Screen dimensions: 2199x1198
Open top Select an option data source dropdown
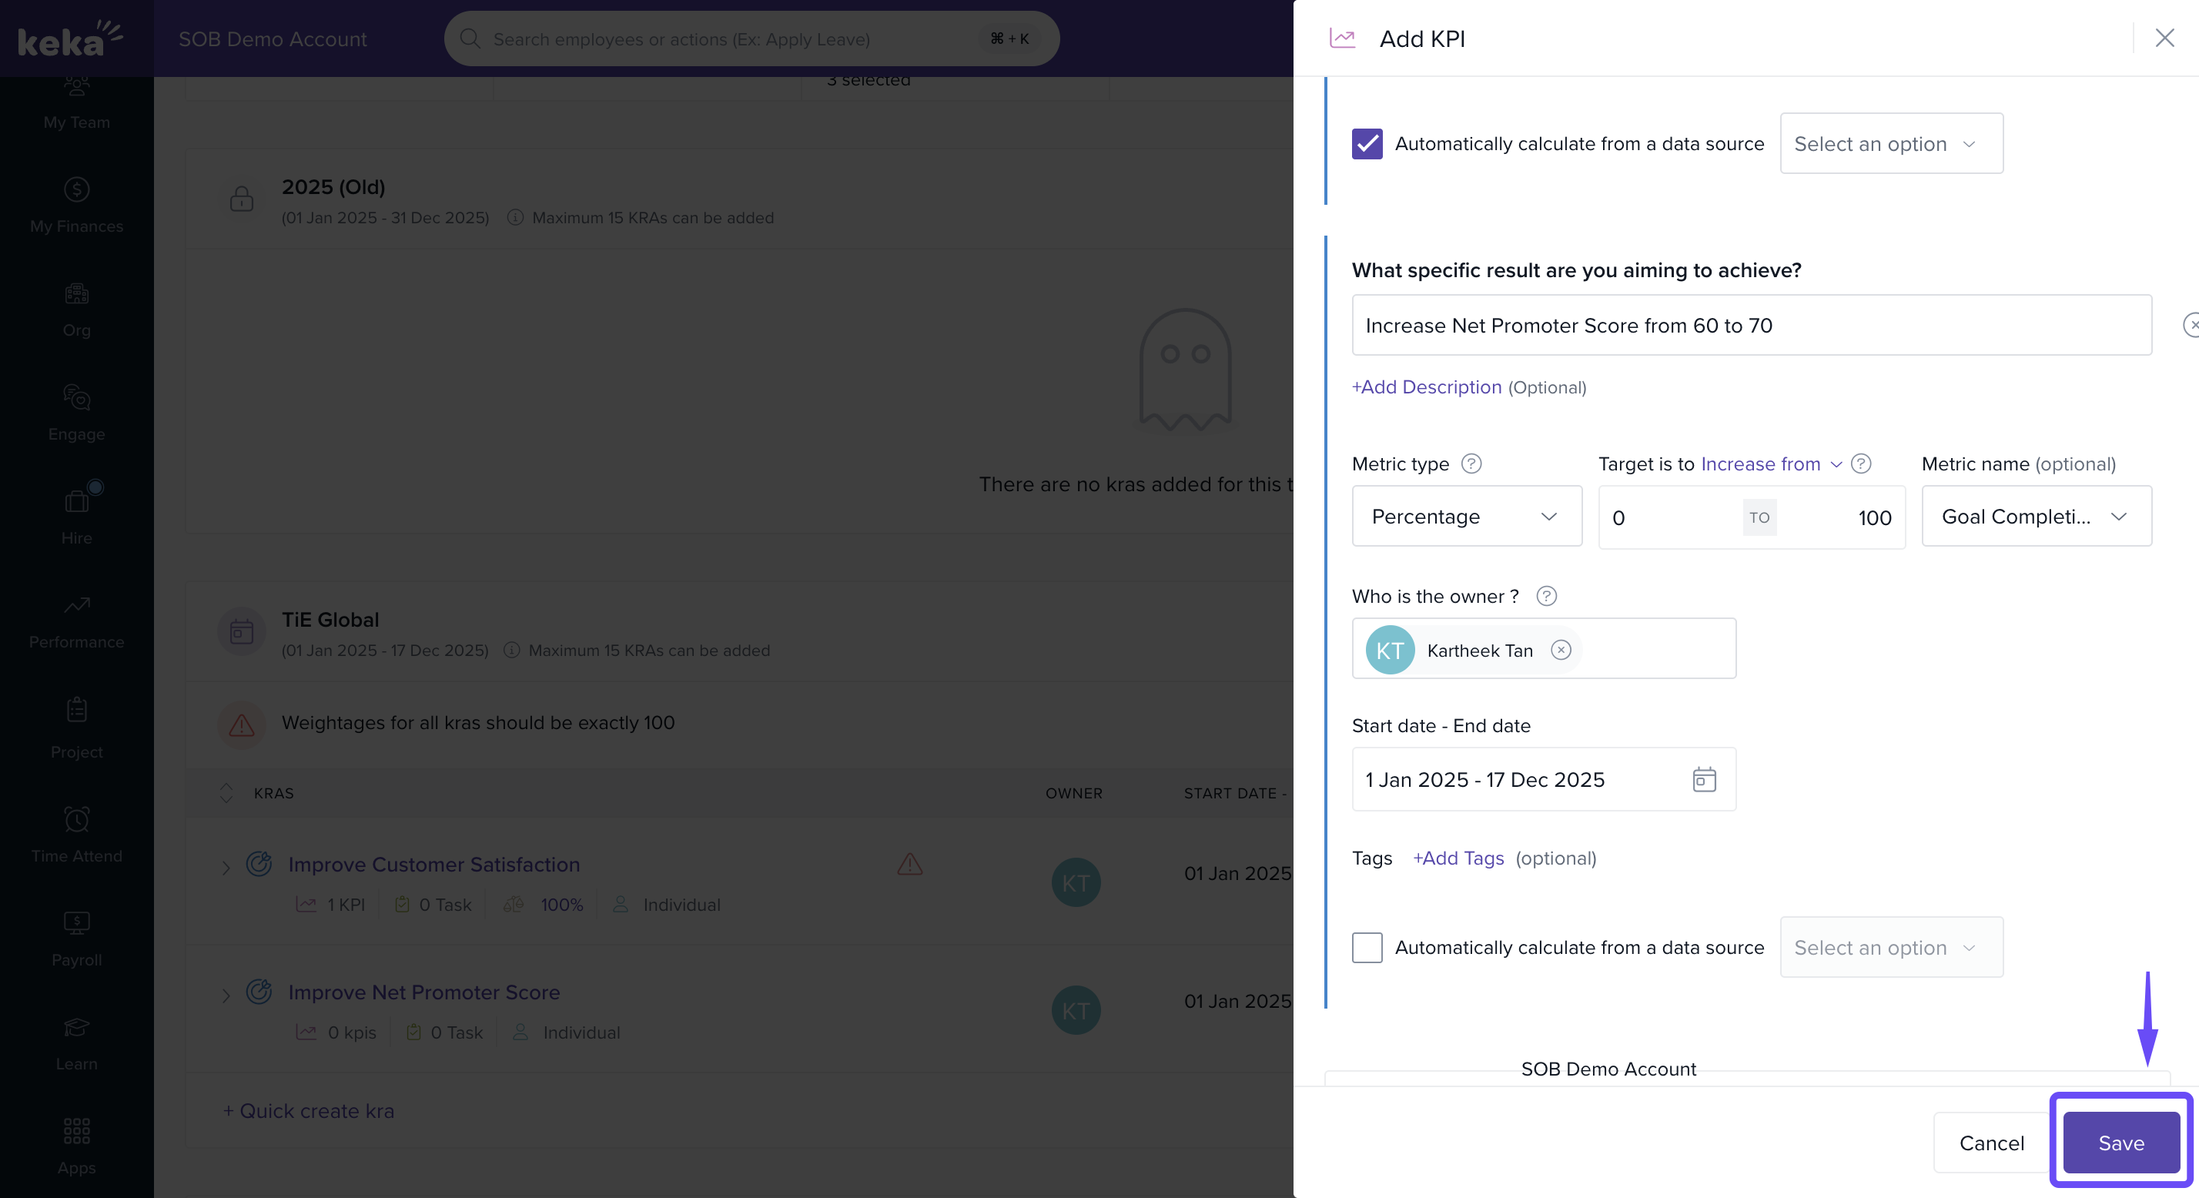click(x=1890, y=143)
